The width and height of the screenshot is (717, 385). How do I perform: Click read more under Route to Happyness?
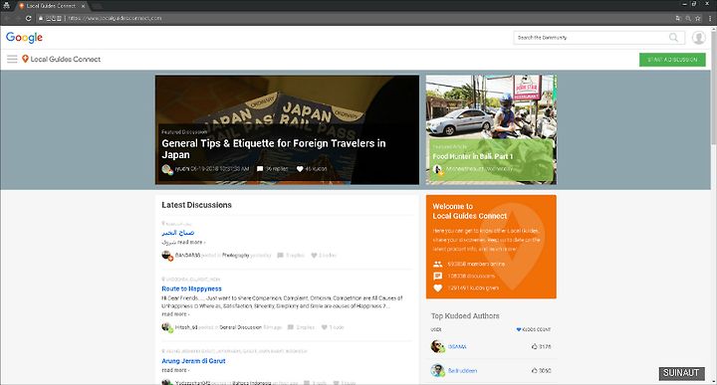click(x=175, y=314)
